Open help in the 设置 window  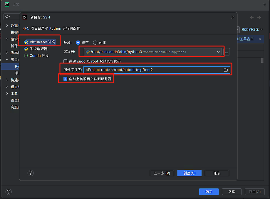coord(9,192)
